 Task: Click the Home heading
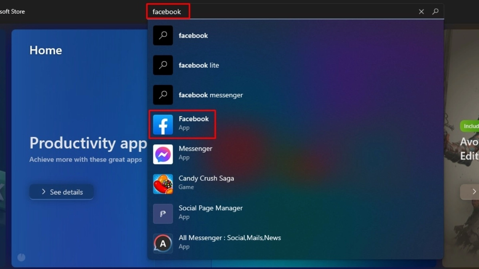[x=46, y=50]
